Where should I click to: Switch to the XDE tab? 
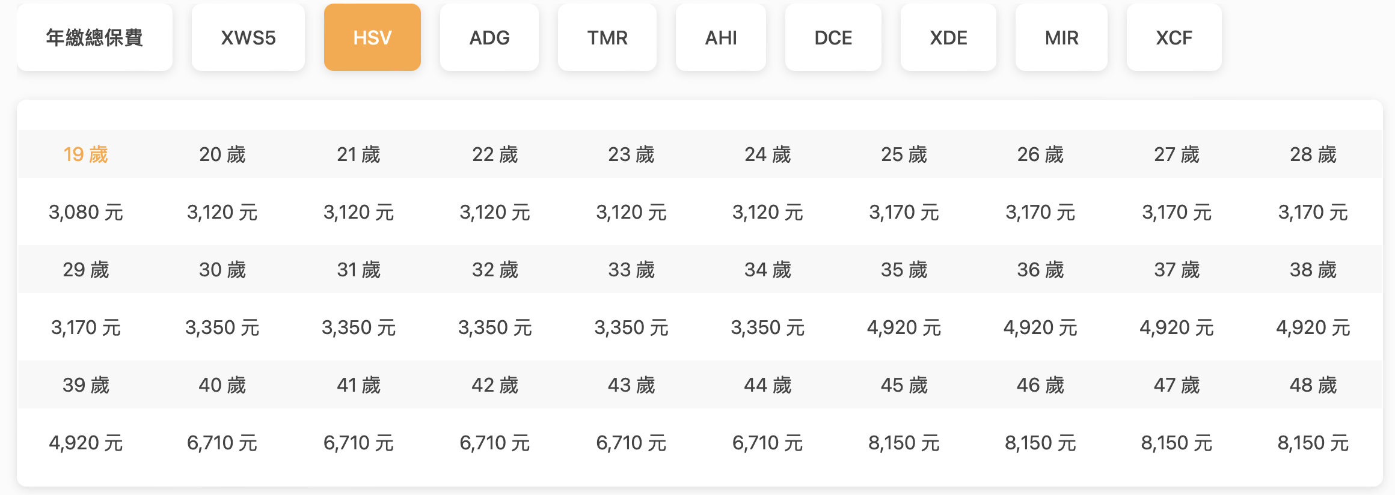tap(948, 38)
